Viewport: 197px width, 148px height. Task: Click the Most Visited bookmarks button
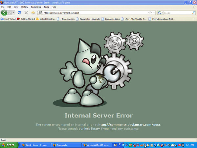(x=8, y=19)
